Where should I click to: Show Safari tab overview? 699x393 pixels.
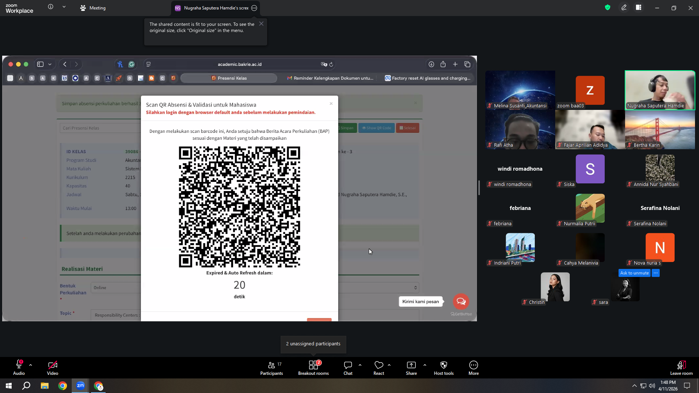pyautogui.click(x=467, y=64)
